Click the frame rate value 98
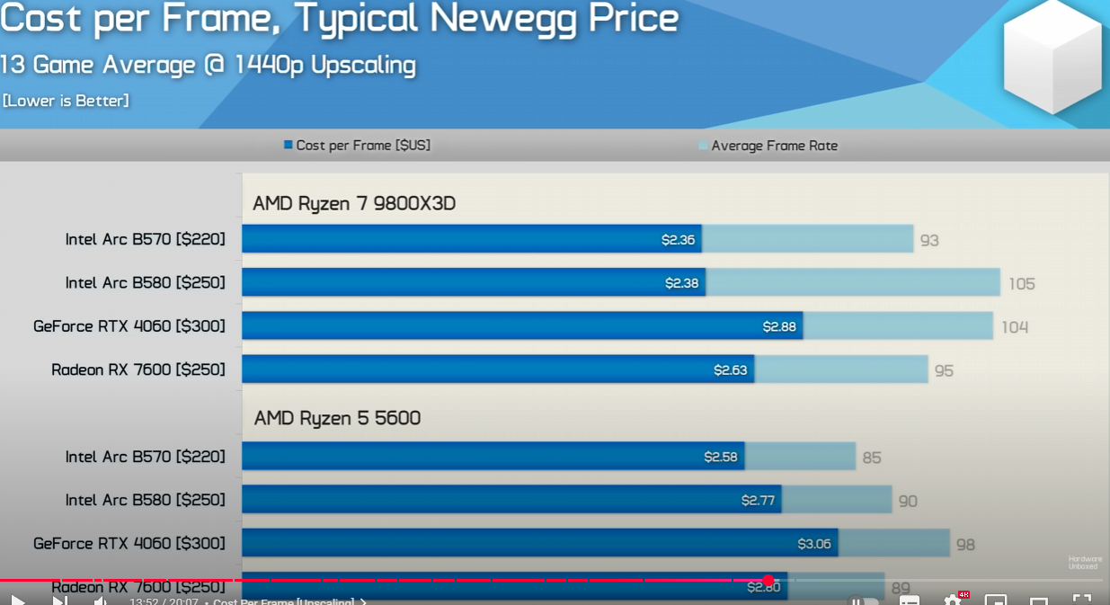 click(965, 545)
